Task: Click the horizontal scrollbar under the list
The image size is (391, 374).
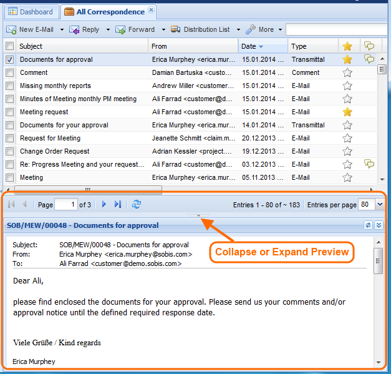Action: pos(87,190)
